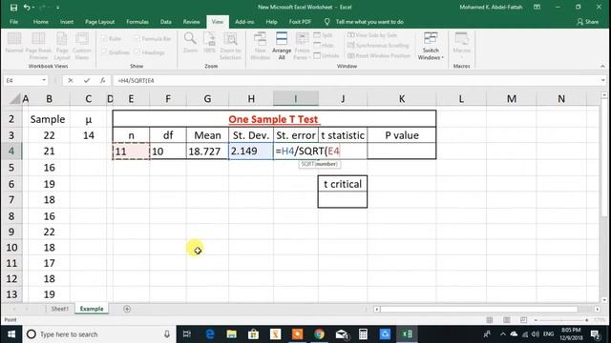Click the Windows Start button
Viewport: 611px width, 343px height.
coord(11,334)
